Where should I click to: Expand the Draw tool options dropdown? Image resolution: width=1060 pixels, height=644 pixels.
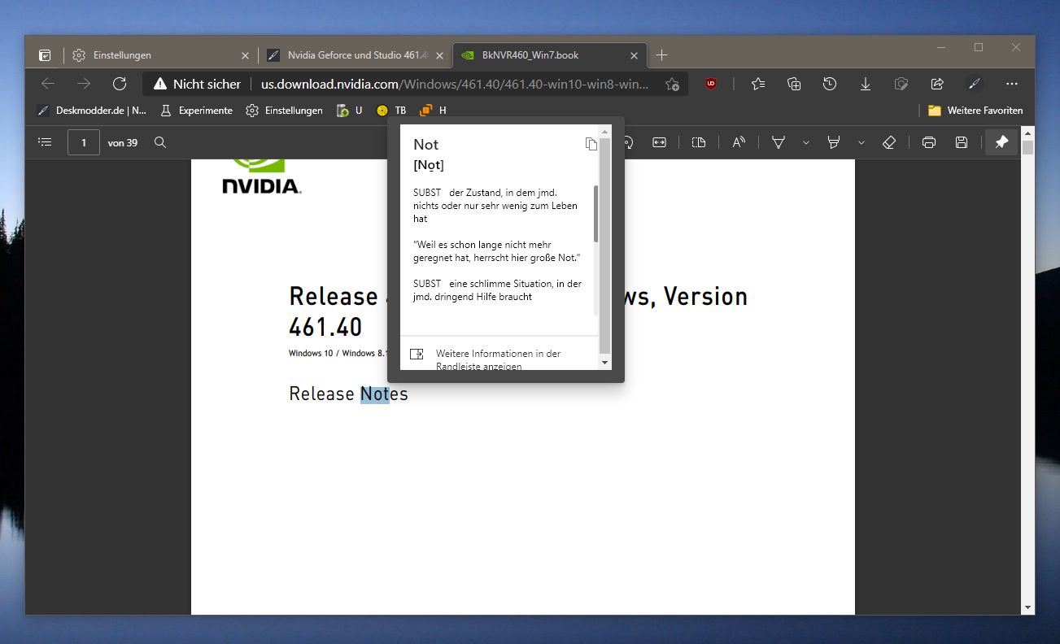pos(805,142)
